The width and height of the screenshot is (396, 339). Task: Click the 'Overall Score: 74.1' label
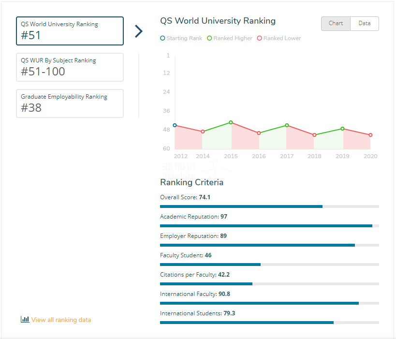point(185,197)
